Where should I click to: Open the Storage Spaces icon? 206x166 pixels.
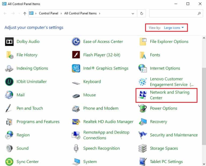(x=143, y=148)
